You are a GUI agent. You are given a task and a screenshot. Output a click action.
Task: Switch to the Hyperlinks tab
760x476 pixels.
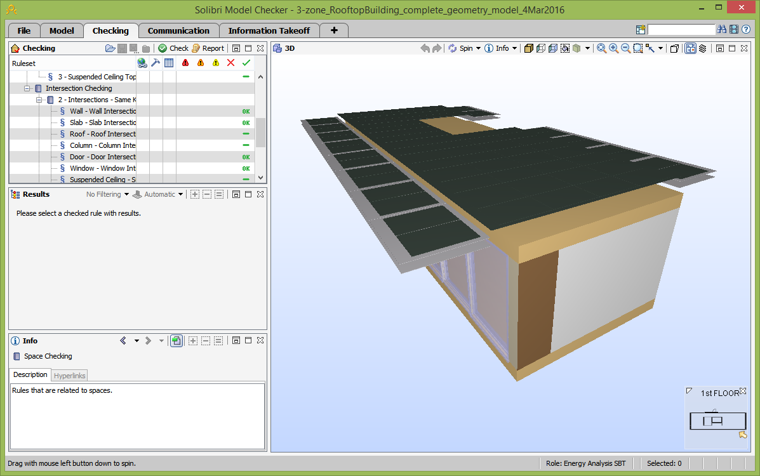coord(69,376)
